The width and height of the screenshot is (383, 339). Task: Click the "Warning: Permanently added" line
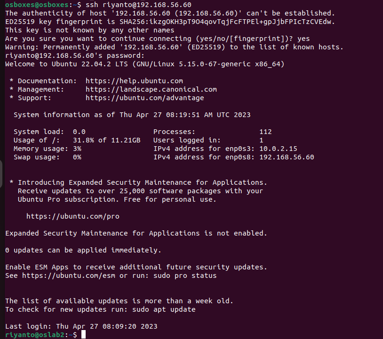tap(175, 47)
